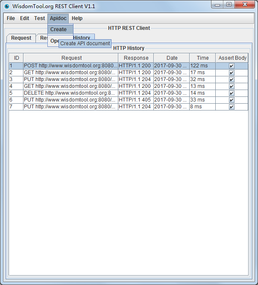Screen dimensions: 258x285
Task: Click the date cell in row 7
Action: pyautogui.click(x=171, y=107)
